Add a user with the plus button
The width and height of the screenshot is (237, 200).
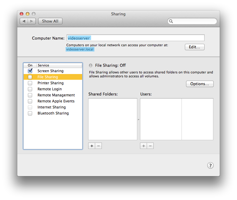144,146
